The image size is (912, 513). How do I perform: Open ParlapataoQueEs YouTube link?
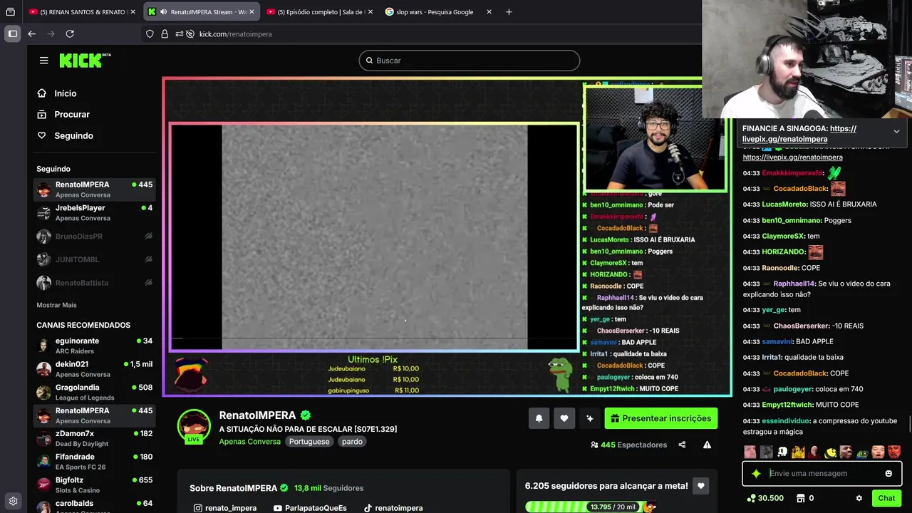coord(309,508)
